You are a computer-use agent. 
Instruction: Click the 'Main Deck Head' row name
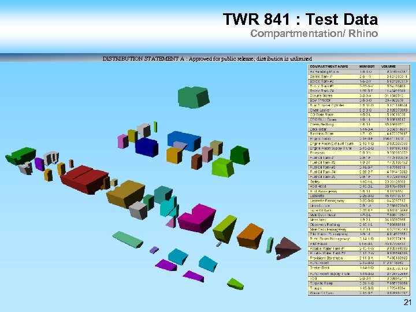(322, 215)
